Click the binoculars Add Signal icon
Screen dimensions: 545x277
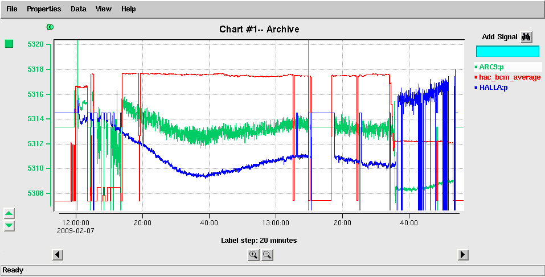pos(526,37)
